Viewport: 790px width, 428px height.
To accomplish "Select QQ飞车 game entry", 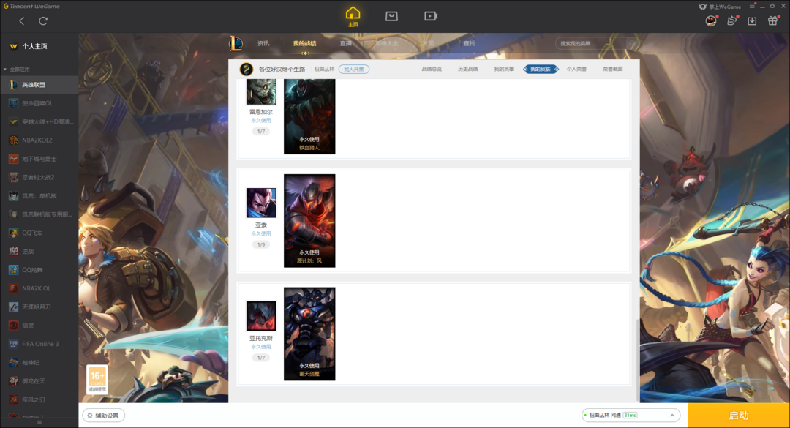I will pos(39,233).
